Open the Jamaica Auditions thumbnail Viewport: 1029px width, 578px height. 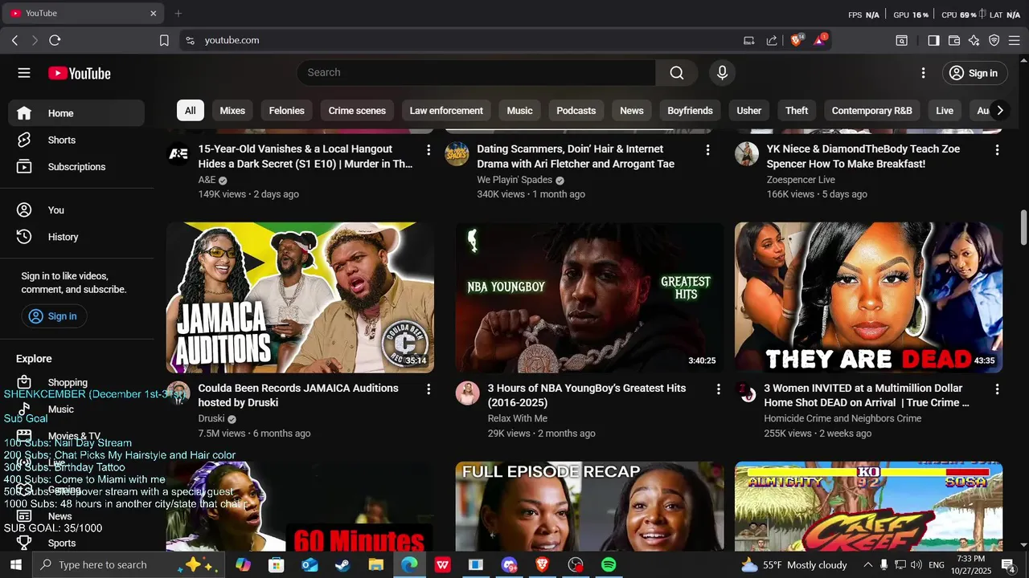[x=300, y=298]
